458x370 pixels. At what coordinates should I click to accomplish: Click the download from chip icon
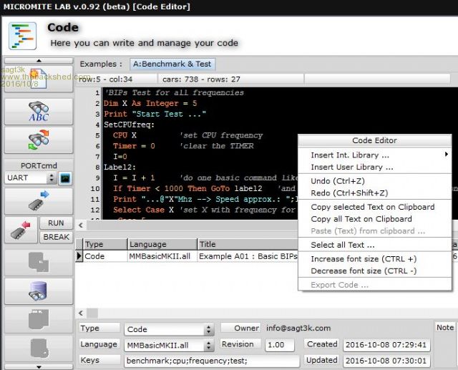(x=19, y=230)
